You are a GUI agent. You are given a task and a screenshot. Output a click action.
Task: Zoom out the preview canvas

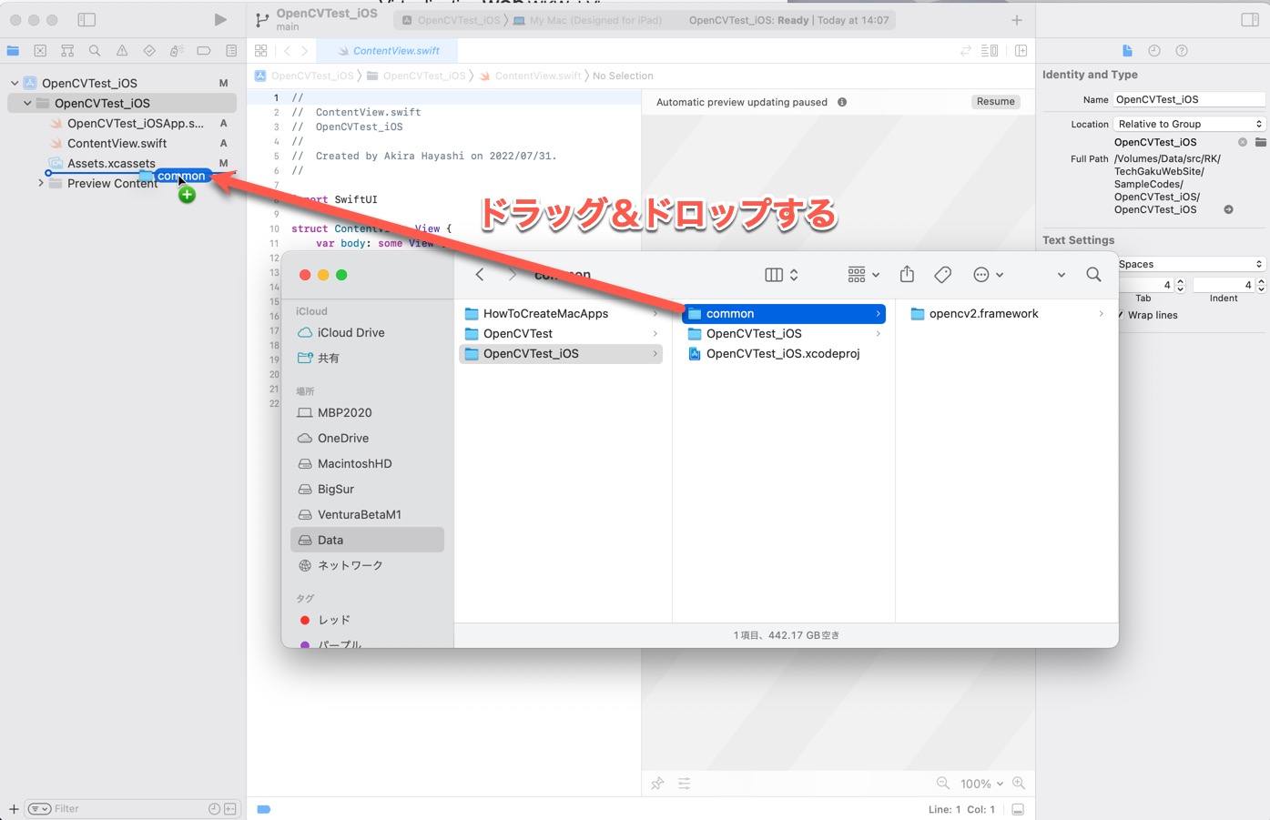point(943,784)
